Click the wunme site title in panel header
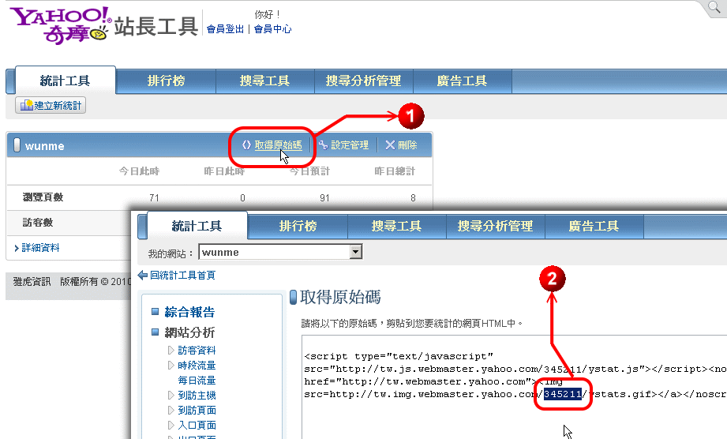Viewport: 727px width, 439px height. tap(44, 146)
